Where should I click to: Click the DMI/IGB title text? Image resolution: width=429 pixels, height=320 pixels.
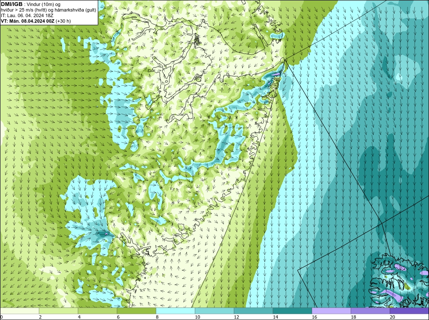coord(12,4)
